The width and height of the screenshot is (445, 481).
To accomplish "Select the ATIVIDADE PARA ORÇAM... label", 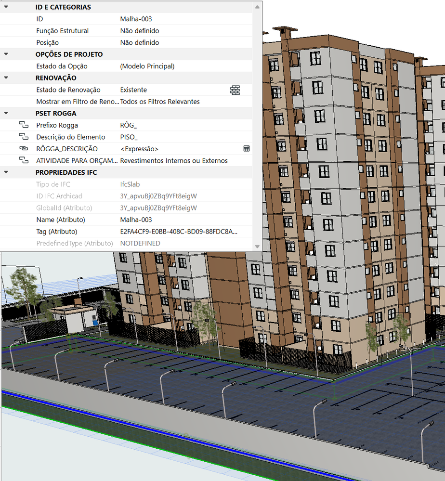I will point(77,161).
